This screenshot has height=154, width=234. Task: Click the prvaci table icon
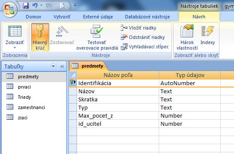coord(10,86)
